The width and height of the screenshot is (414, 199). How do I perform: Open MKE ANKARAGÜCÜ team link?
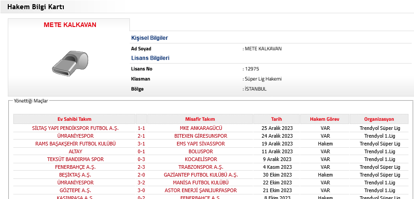click(x=201, y=128)
